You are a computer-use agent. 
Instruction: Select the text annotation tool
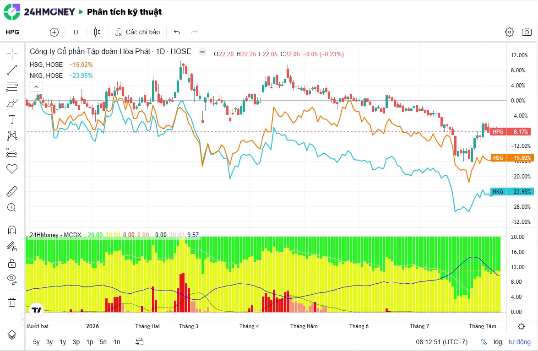[12, 119]
